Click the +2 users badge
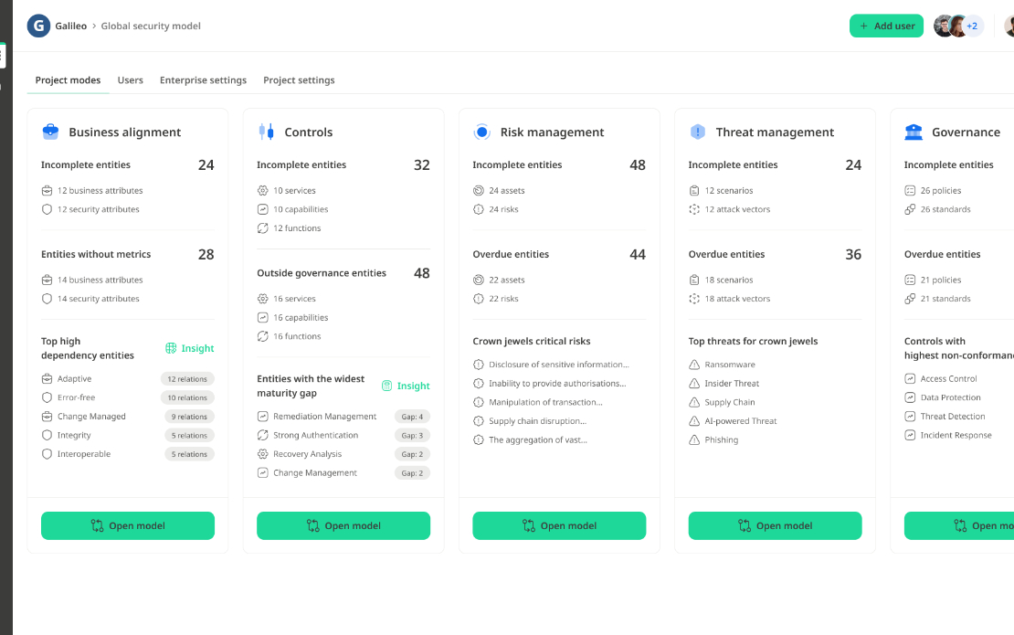 tap(972, 26)
